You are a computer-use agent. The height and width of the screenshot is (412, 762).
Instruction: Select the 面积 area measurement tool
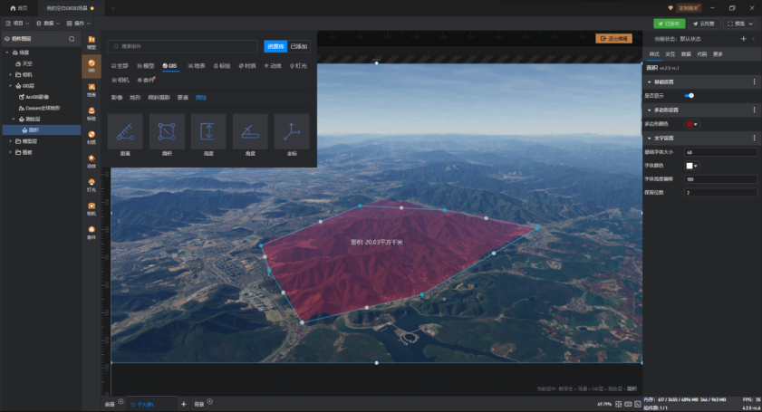167,131
